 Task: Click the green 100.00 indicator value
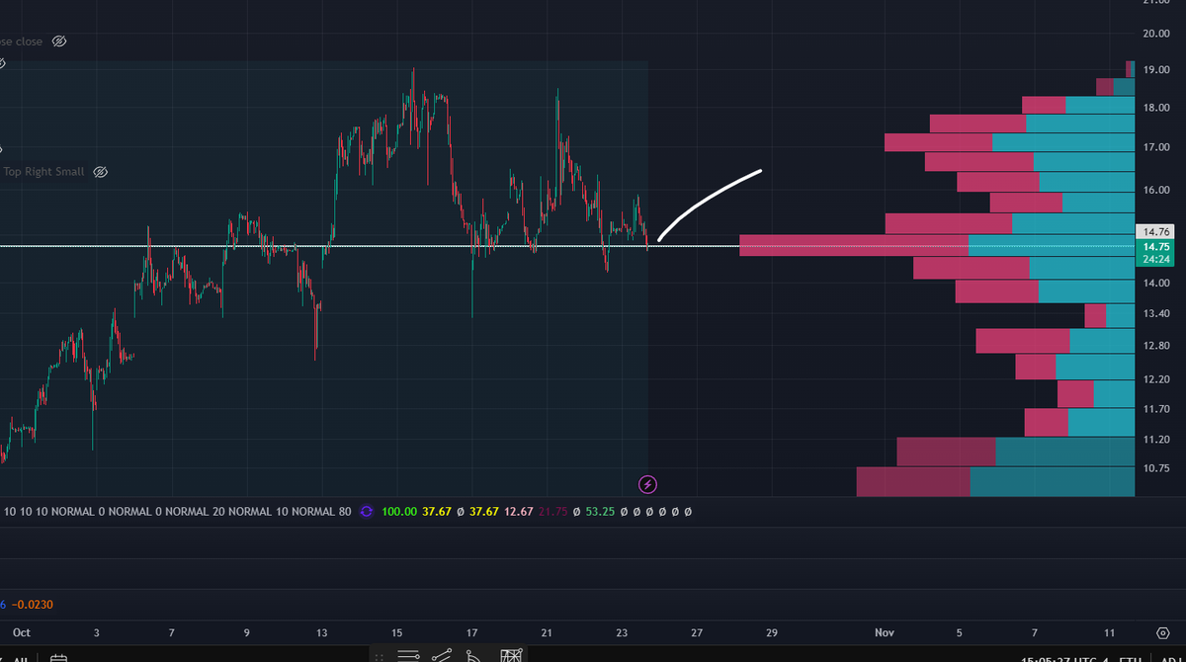point(398,512)
